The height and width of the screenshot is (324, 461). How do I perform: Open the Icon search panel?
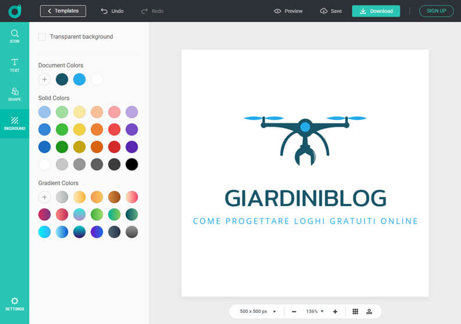click(15, 37)
